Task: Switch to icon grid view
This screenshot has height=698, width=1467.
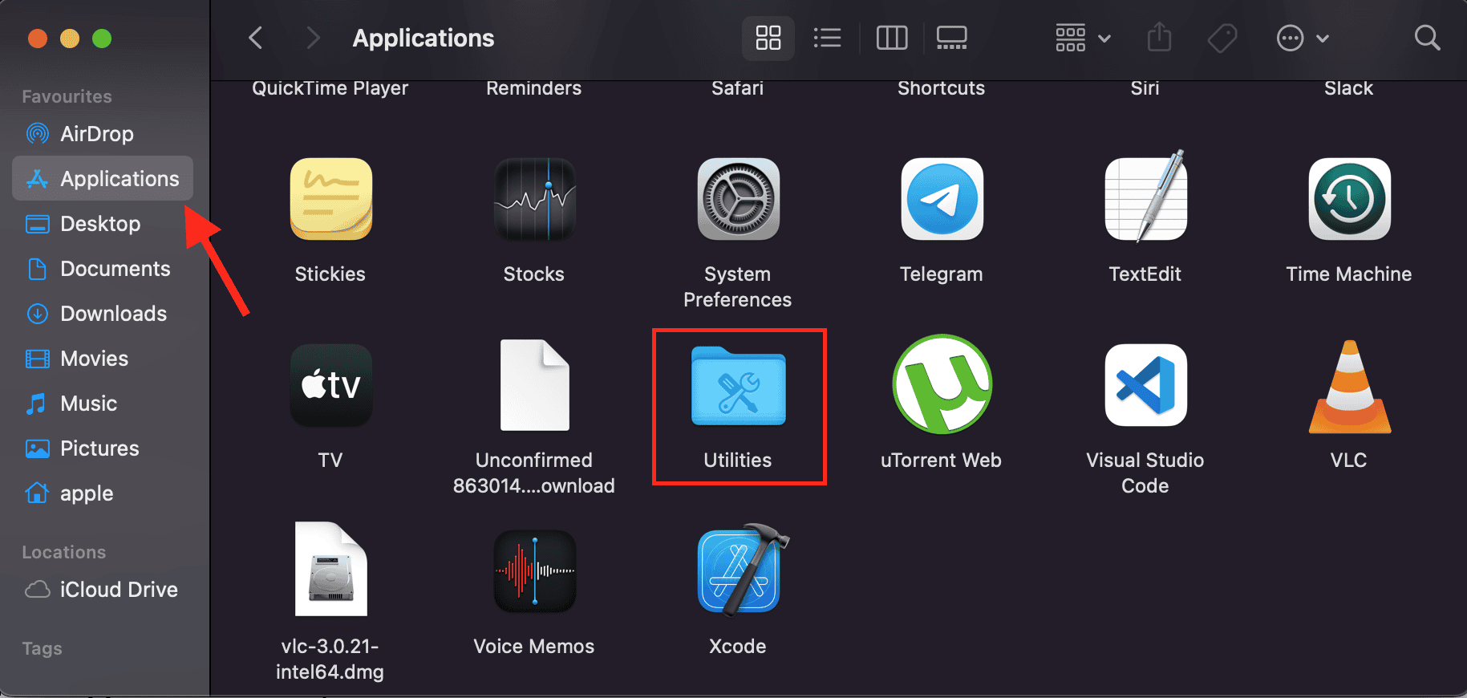Action: [x=768, y=38]
